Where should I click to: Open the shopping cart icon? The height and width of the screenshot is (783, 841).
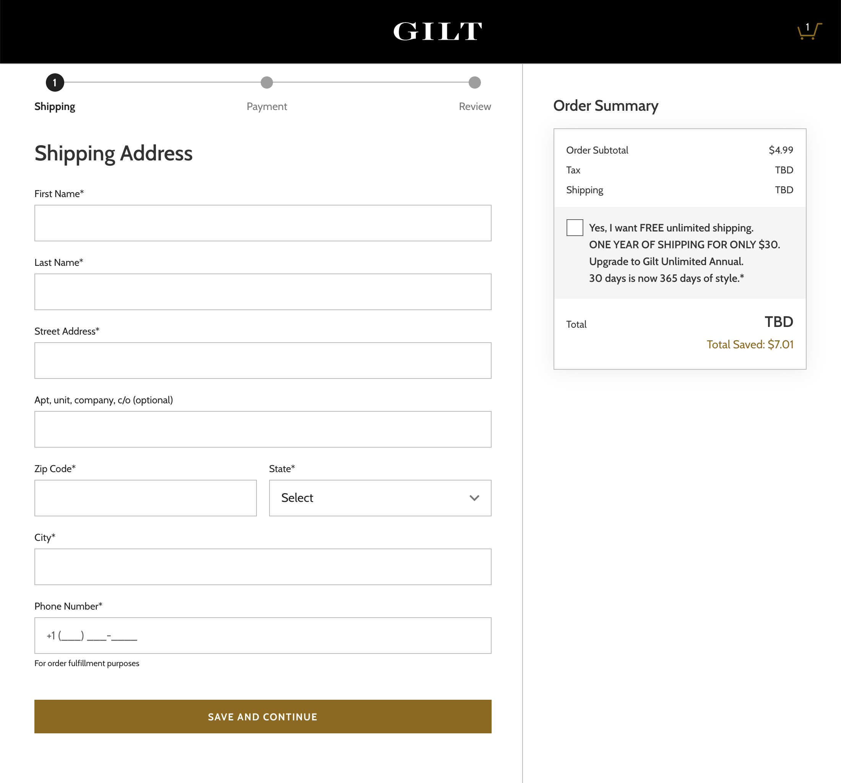(x=809, y=31)
